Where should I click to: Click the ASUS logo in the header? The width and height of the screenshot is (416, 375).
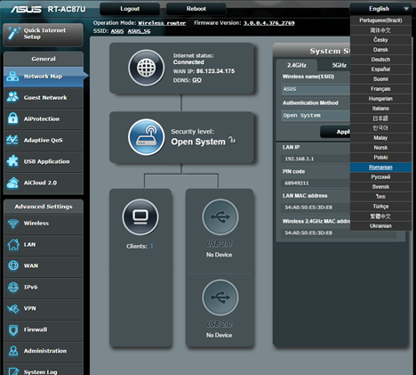[26, 9]
